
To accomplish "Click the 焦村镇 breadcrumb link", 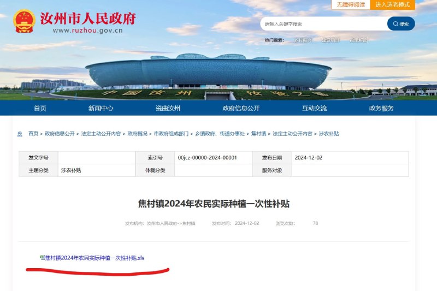I will click(258, 134).
